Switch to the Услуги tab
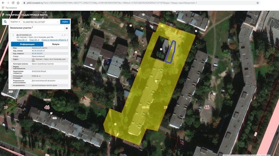Screen dimensions: 279x156 (56, 44)
